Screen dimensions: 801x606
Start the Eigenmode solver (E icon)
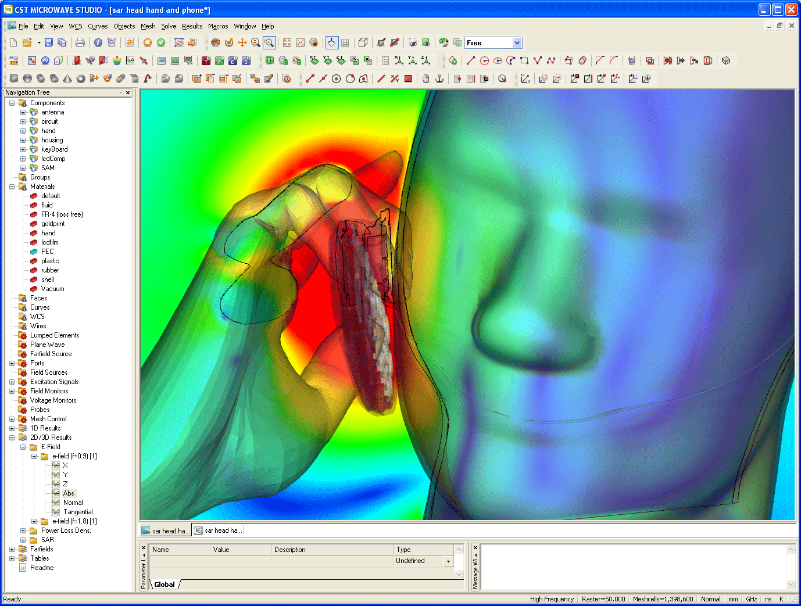(x=233, y=60)
